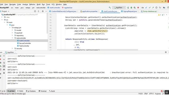Click the UTF-8 encoding in status bar
Image resolution: width=169 pixels, height=95 pixels.
click(x=151, y=94)
